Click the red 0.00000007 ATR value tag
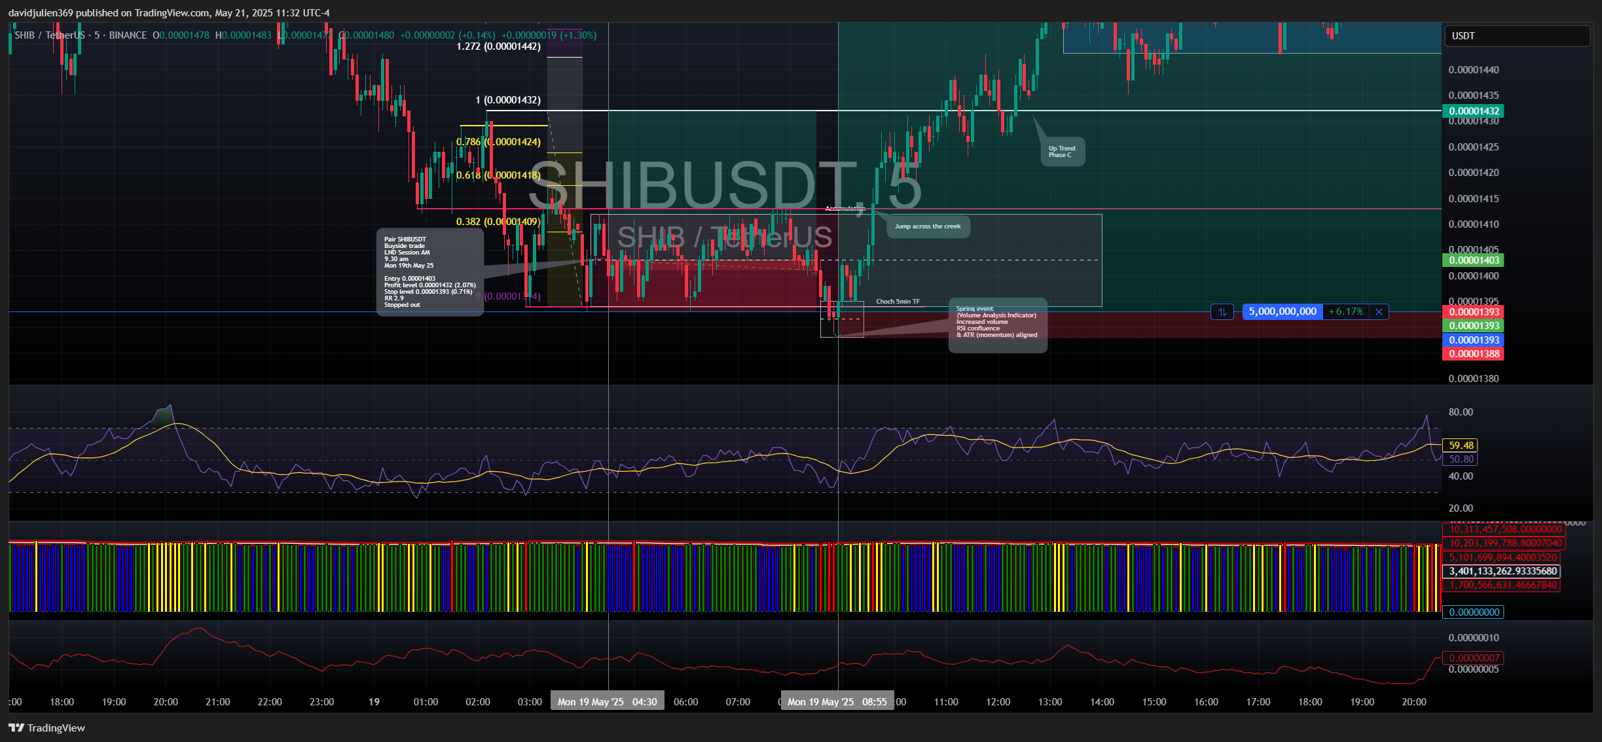This screenshot has width=1602, height=742. coord(1474,658)
